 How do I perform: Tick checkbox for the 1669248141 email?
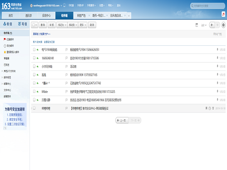(34, 58)
